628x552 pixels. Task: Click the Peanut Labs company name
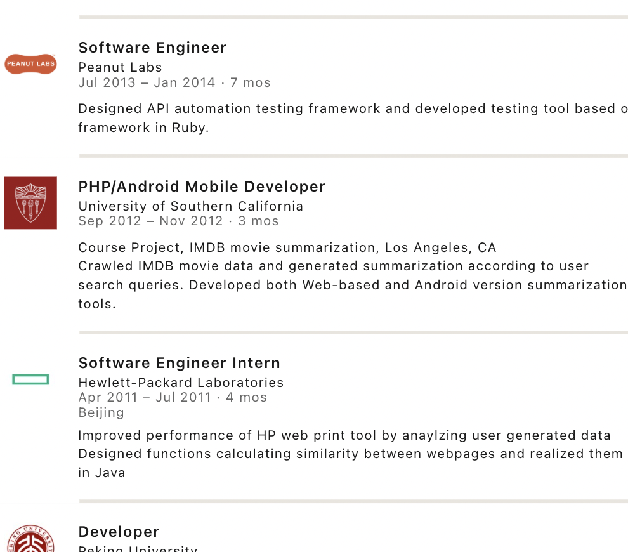click(120, 67)
